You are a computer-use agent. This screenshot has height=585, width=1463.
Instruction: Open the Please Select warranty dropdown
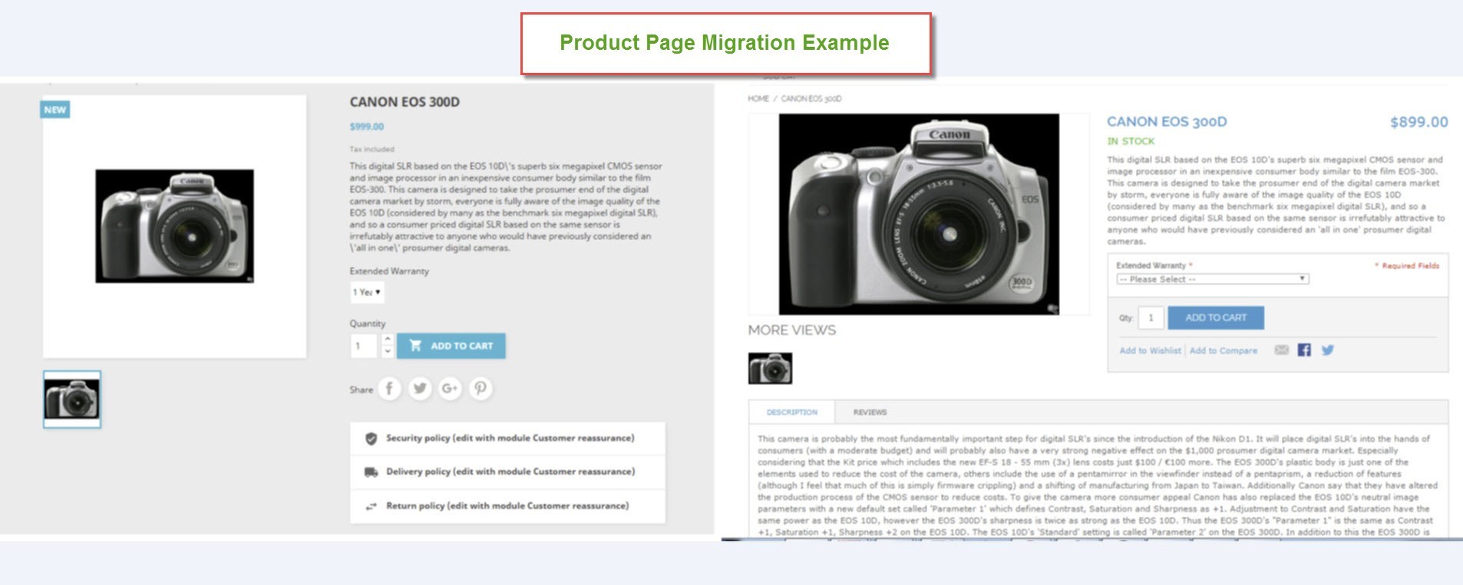[1213, 279]
